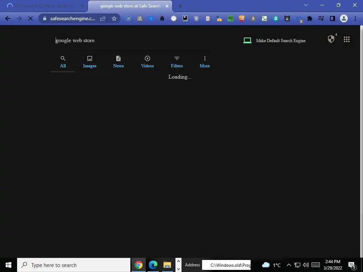Open File Explorer from the taskbar
The image size is (363, 272).
click(x=167, y=265)
